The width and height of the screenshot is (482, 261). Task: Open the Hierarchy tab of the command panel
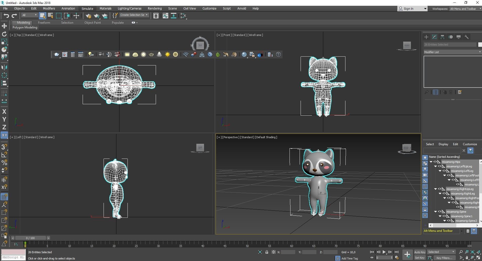point(442,37)
